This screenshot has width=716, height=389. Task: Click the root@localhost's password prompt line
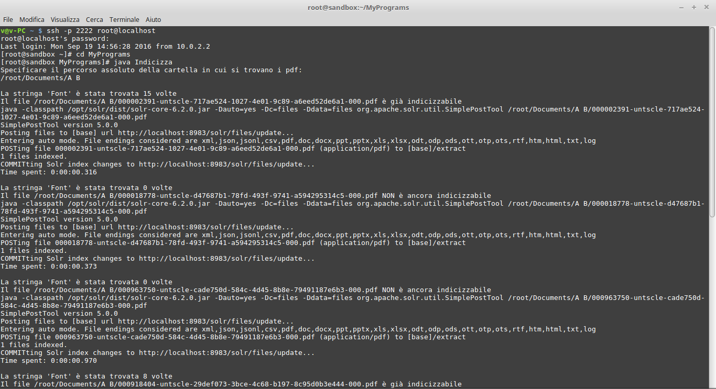coord(55,39)
